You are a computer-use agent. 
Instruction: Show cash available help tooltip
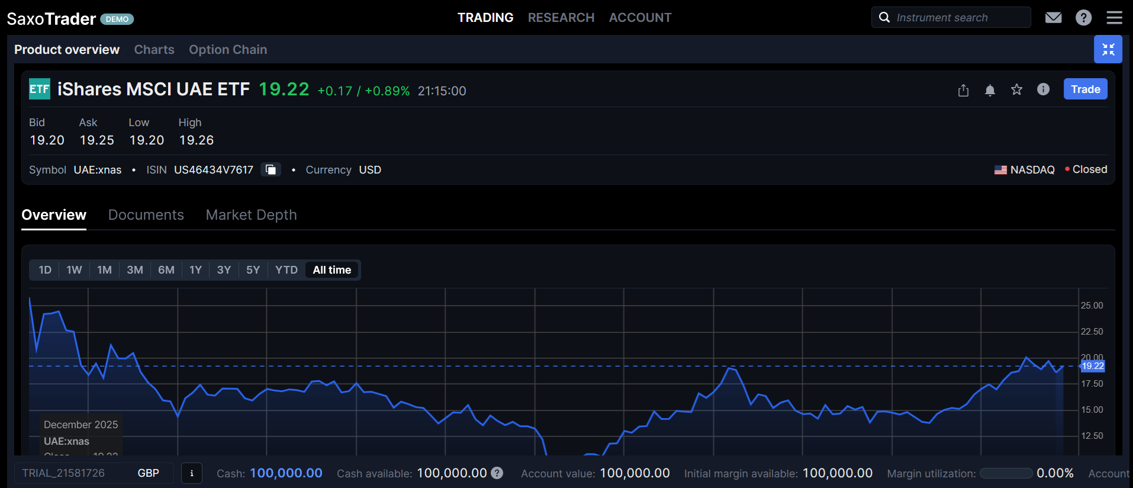coord(497,473)
